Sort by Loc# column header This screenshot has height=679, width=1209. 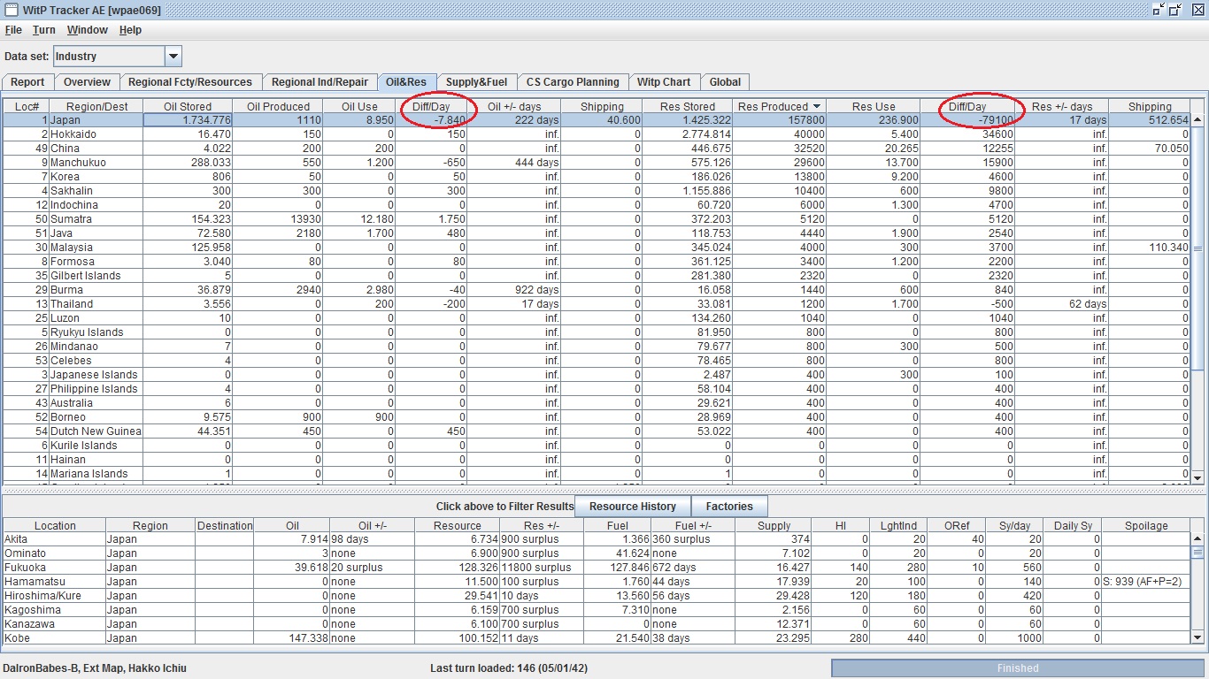[27, 106]
